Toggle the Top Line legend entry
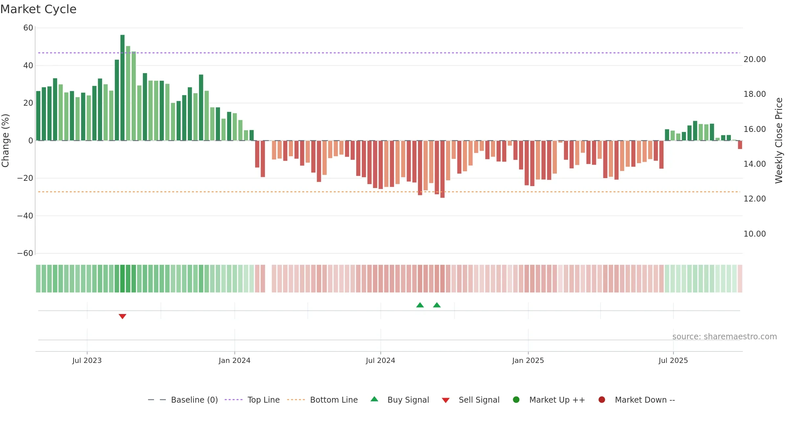The width and height of the screenshot is (788, 443). click(x=252, y=400)
